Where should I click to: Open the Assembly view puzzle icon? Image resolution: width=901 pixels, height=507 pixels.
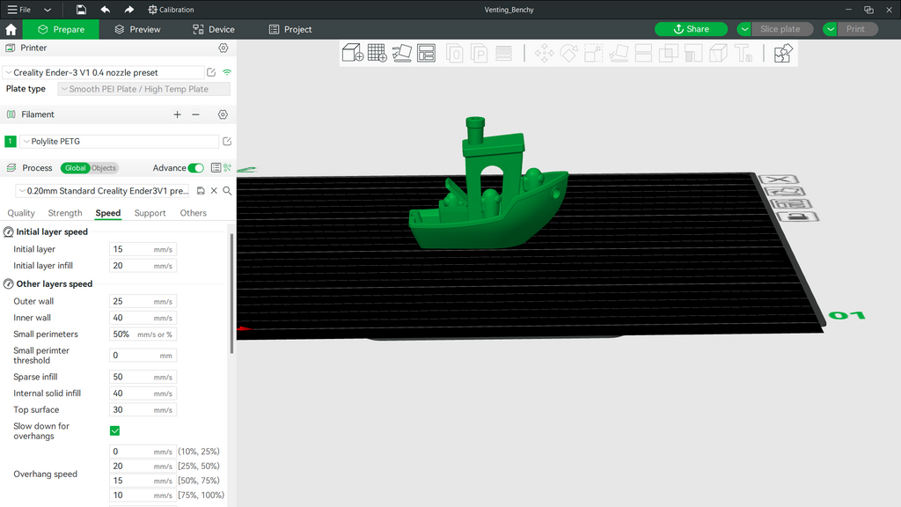(783, 54)
